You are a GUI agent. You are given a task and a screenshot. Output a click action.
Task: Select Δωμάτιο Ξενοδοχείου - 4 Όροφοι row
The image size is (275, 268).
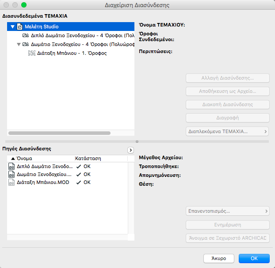point(71,44)
